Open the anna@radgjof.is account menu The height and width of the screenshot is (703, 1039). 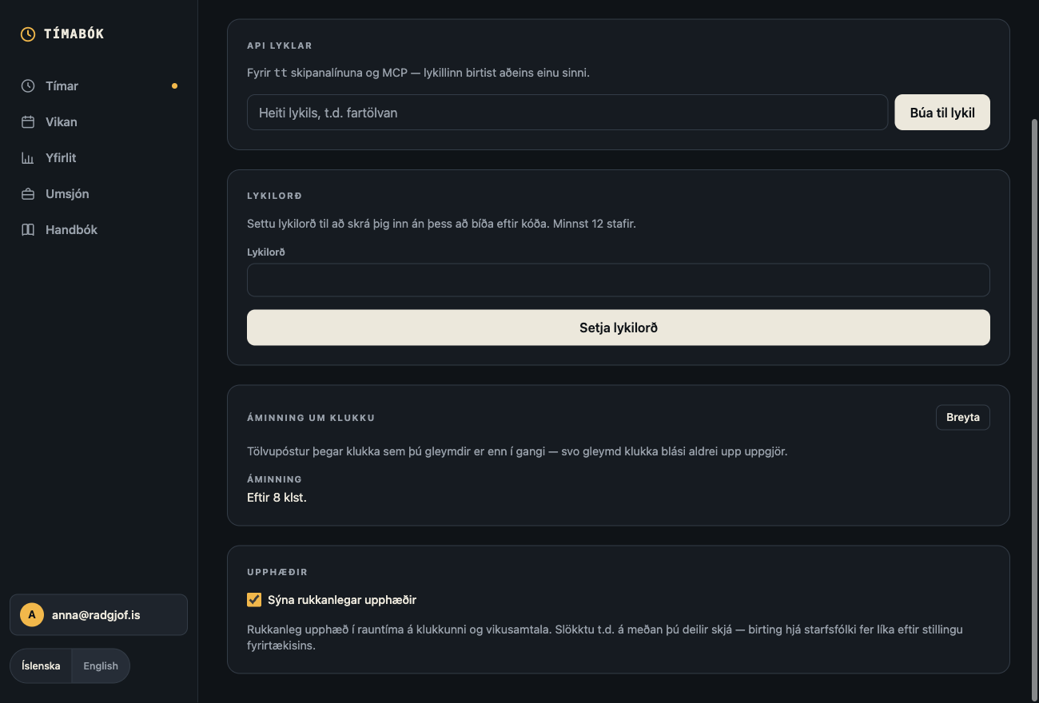pos(98,614)
